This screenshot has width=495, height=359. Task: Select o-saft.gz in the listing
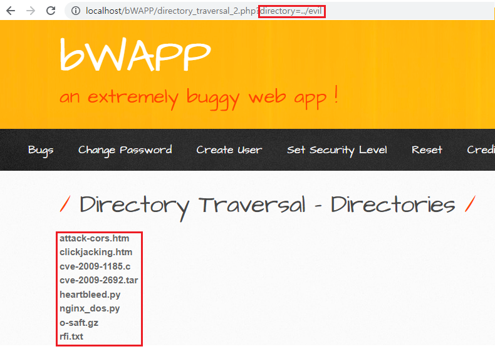click(x=79, y=323)
